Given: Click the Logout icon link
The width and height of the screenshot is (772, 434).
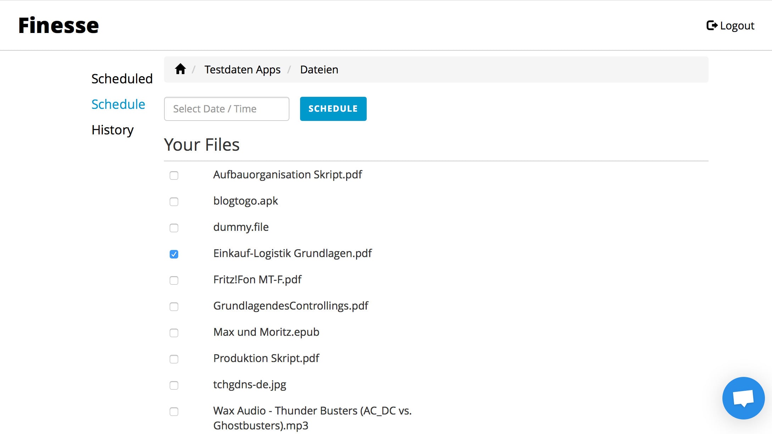Looking at the screenshot, I should click(730, 26).
